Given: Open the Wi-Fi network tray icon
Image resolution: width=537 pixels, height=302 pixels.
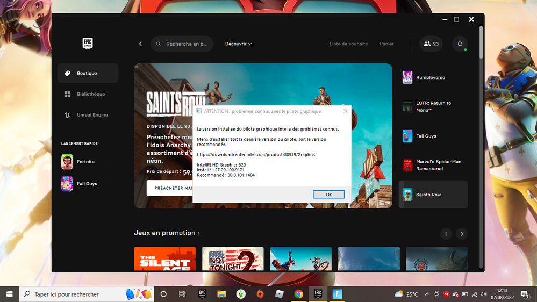Looking at the screenshot, I should click(x=475, y=294).
